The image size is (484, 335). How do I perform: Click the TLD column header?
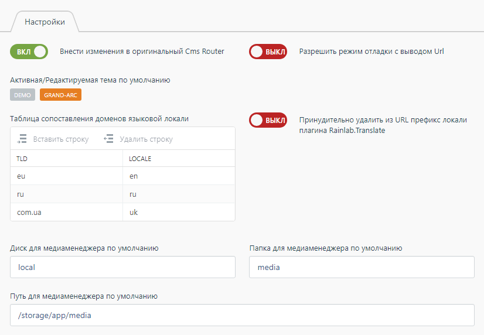(67, 159)
